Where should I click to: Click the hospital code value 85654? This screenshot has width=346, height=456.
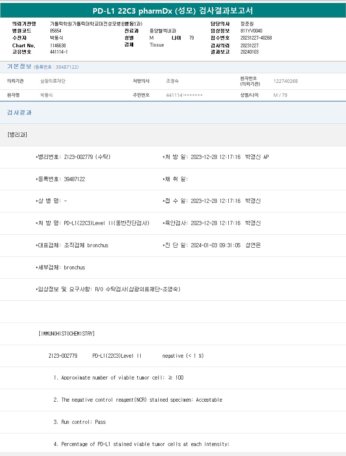(56, 31)
